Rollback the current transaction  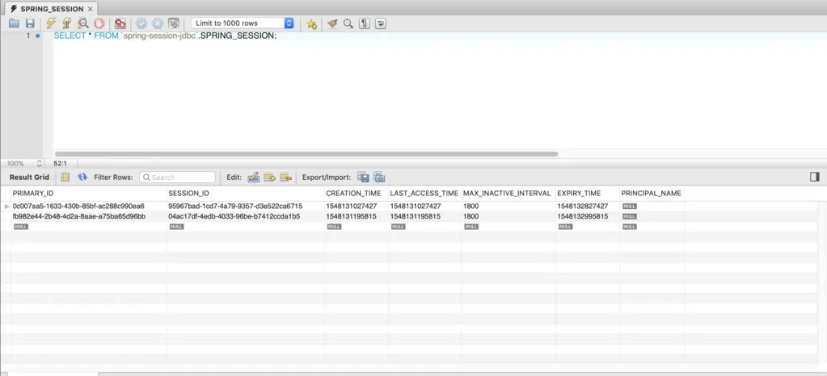[x=157, y=23]
